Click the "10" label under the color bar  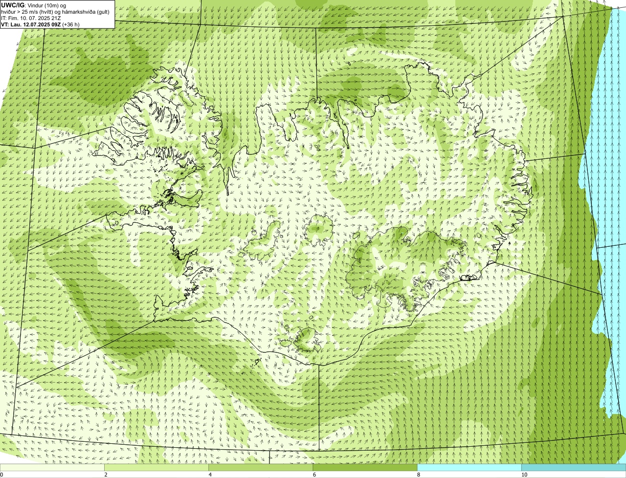[x=524, y=475]
